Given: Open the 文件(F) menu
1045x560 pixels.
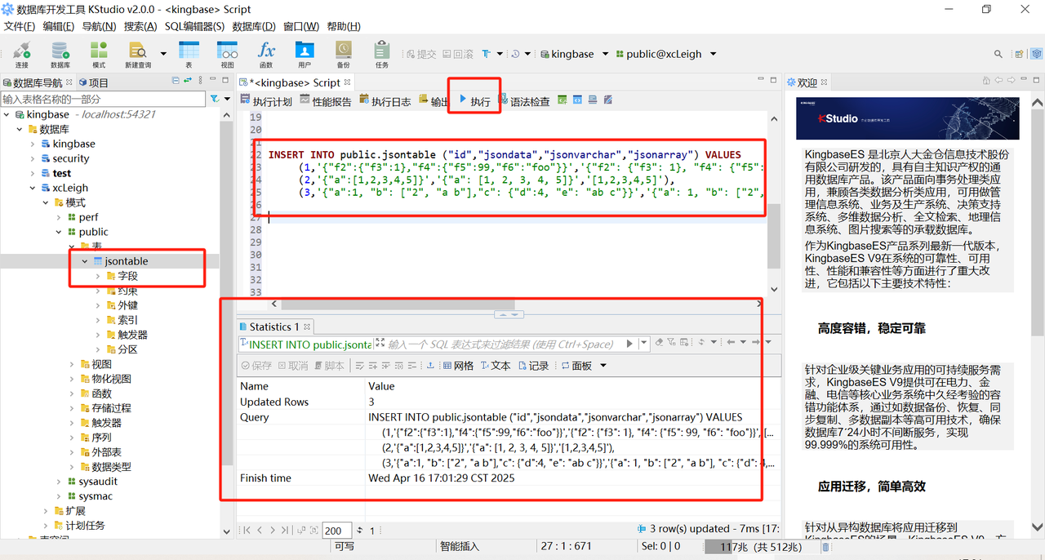Looking at the screenshot, I should (20, 26).
